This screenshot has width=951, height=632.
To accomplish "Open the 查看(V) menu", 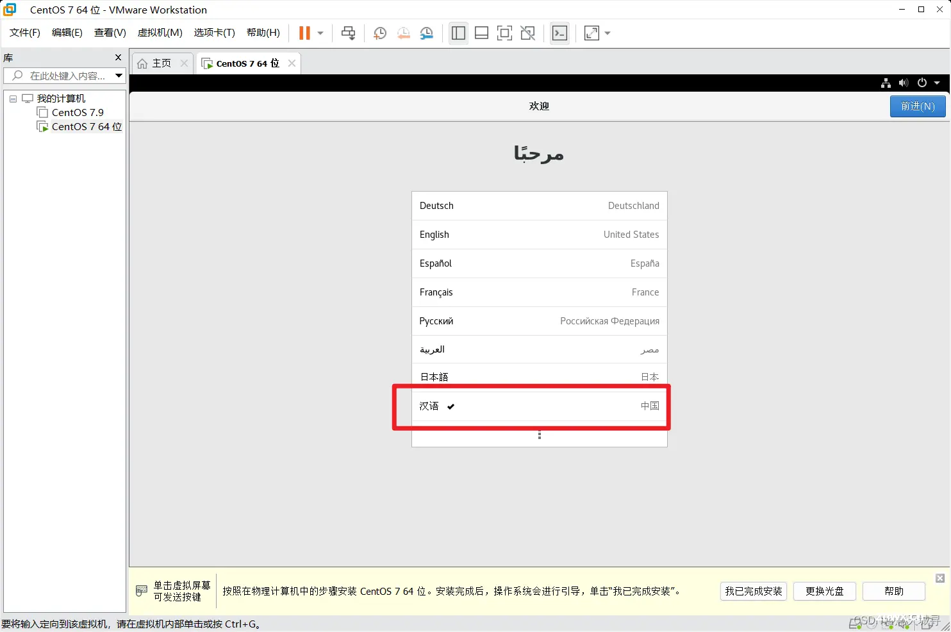I will [110, 33].
